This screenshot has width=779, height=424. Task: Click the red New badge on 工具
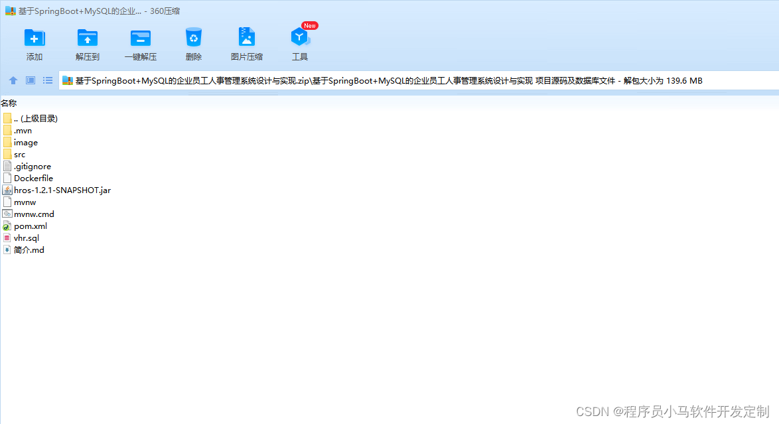click(x=309, y=25)
